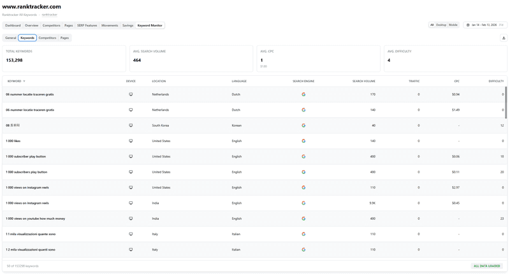The image size is (510, 274).
Task: Follow the 'ranktracker' link under the domain title
Action: 50,15
